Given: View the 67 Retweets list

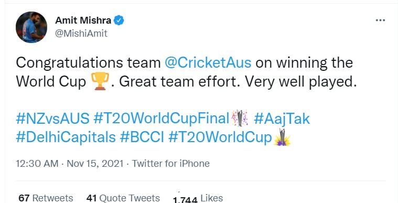Looking at the screenshot, I should tap(46, 198).
